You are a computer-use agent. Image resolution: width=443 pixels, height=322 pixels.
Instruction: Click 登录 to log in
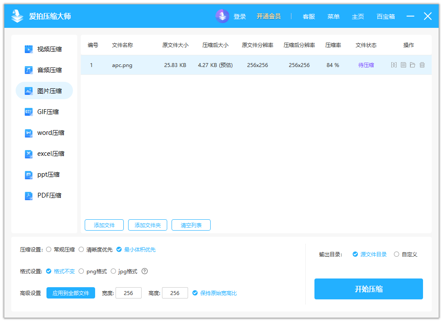240,17
